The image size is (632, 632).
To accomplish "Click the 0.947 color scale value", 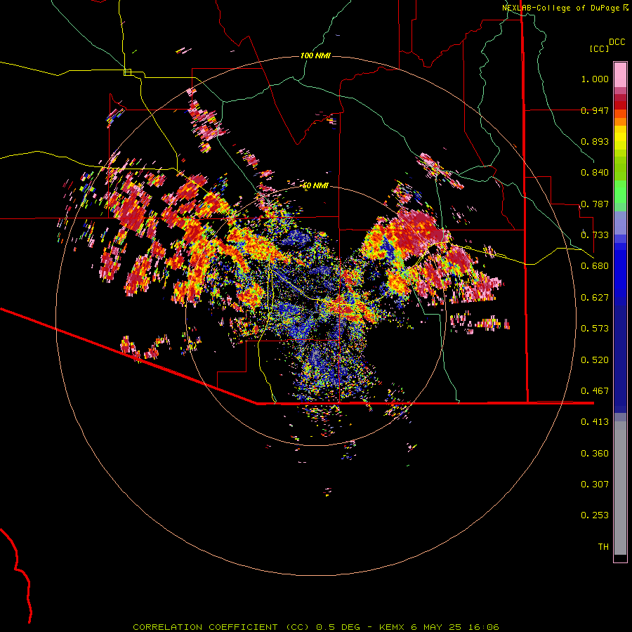I will pyautogui.click(x=595, y=110).
